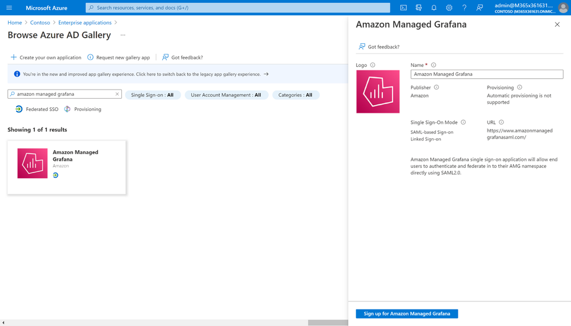This screenshot has width=571, height=326.
Task: Click 'Linked Sign-on' text
Action: click(426, 139)
